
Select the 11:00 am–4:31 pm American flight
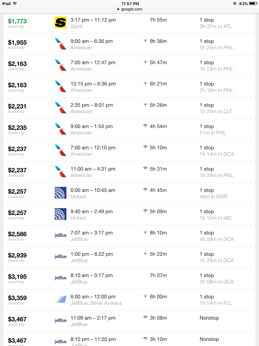tap(129, 172)
